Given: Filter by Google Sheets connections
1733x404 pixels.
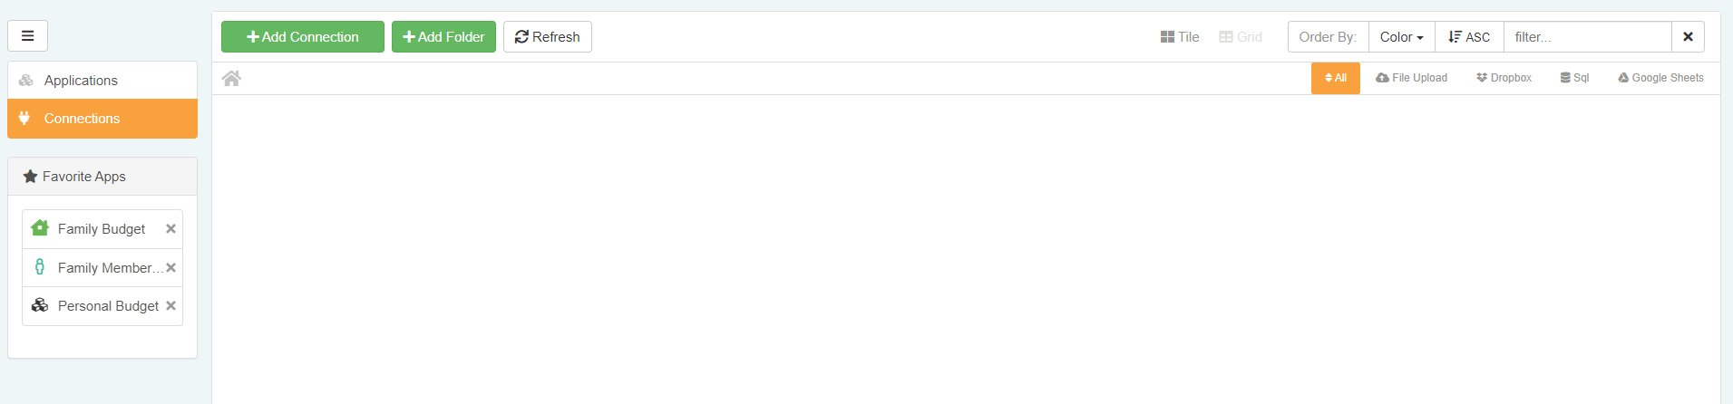Looking at the screenshot, I should coord(1660,78).
